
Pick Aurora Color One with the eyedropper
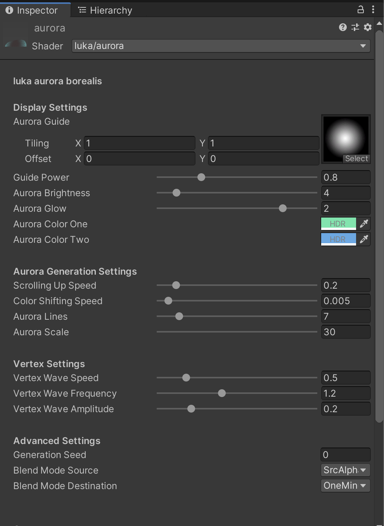(364, 224)
